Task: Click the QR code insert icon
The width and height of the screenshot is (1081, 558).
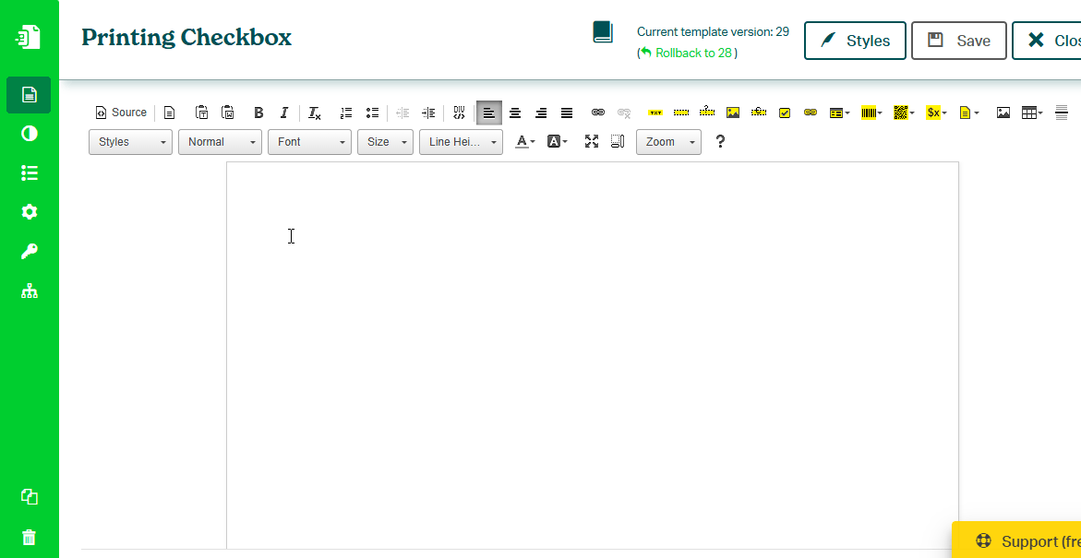Action: click(901, 113)
